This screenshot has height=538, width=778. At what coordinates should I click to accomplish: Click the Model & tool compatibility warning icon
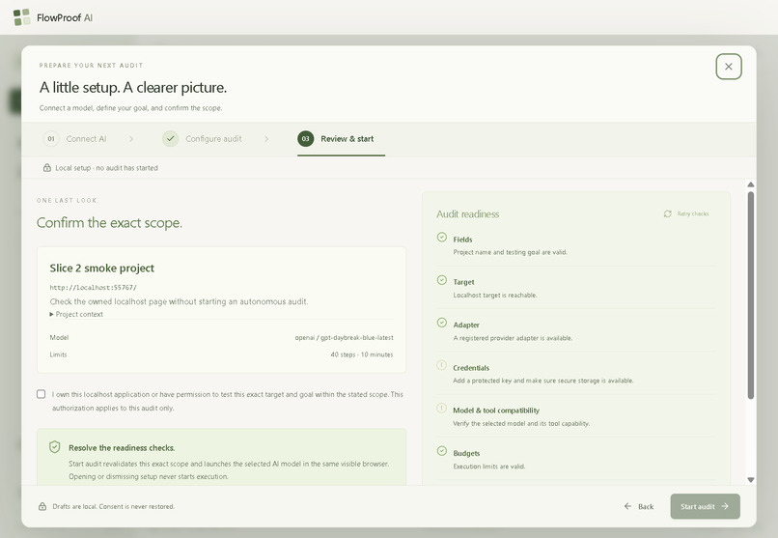[441, 408]
